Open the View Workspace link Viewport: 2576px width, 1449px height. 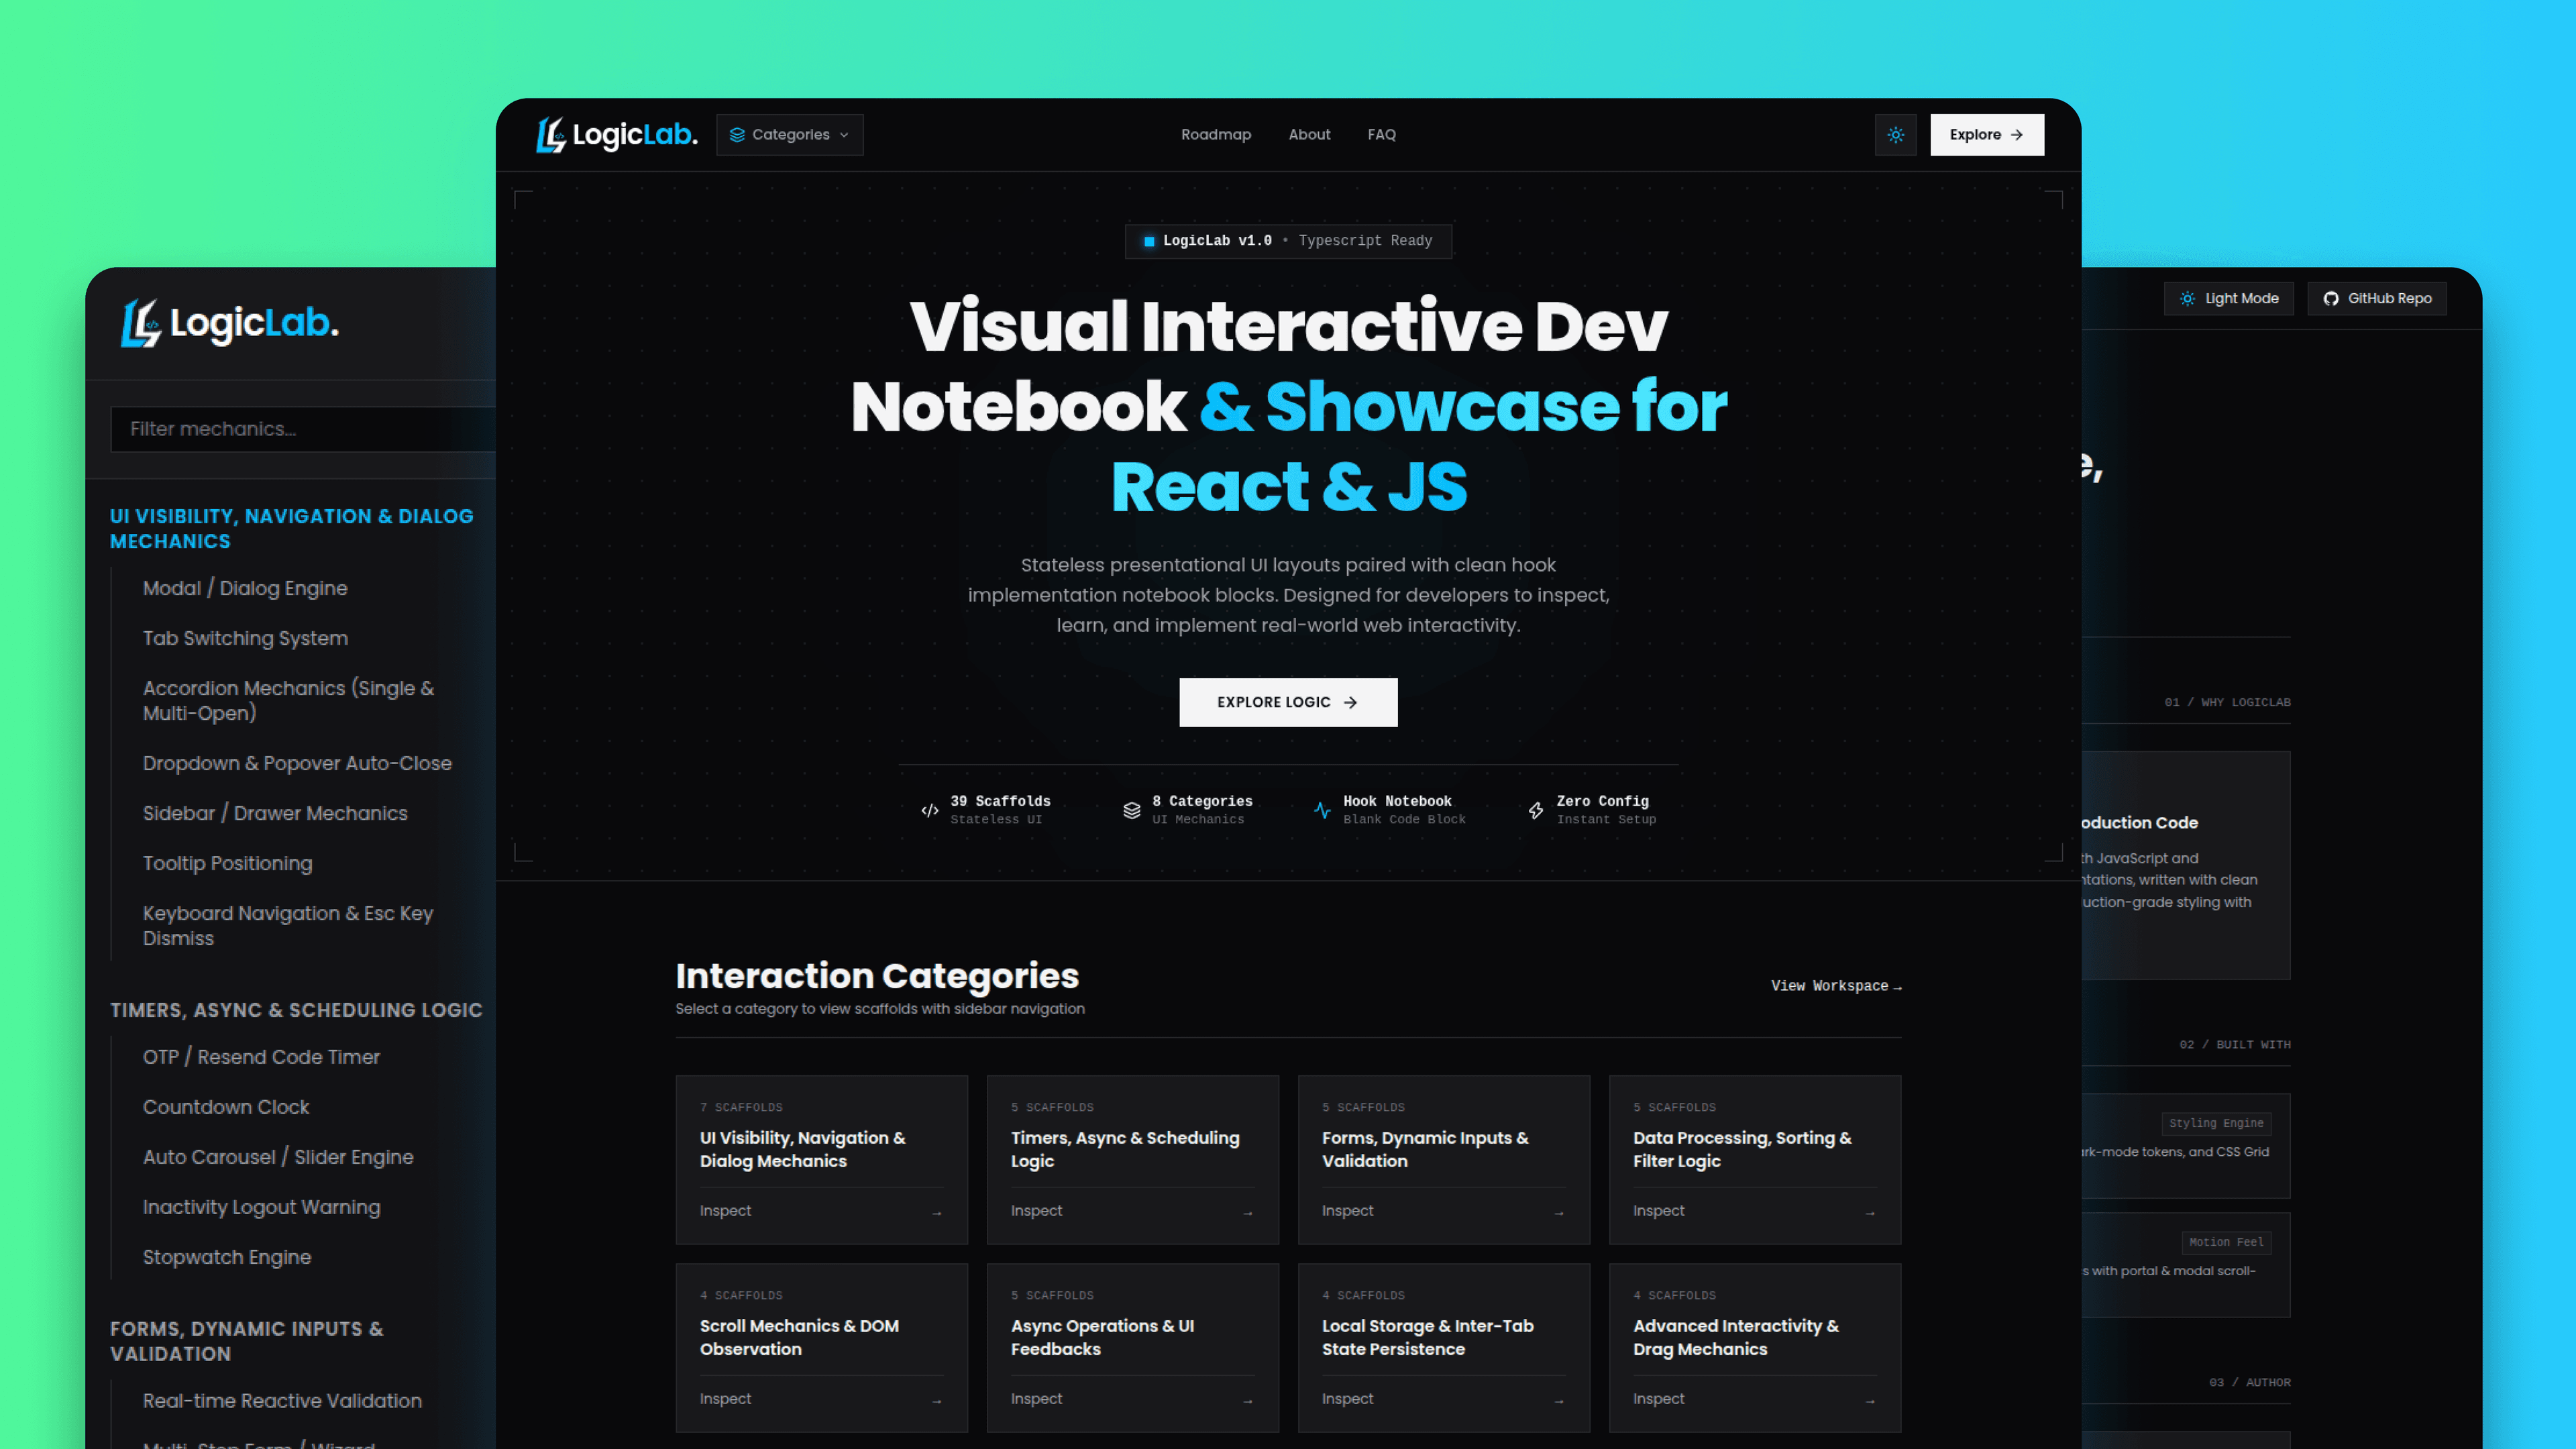pyautogui.click(x=1836, y=986)
